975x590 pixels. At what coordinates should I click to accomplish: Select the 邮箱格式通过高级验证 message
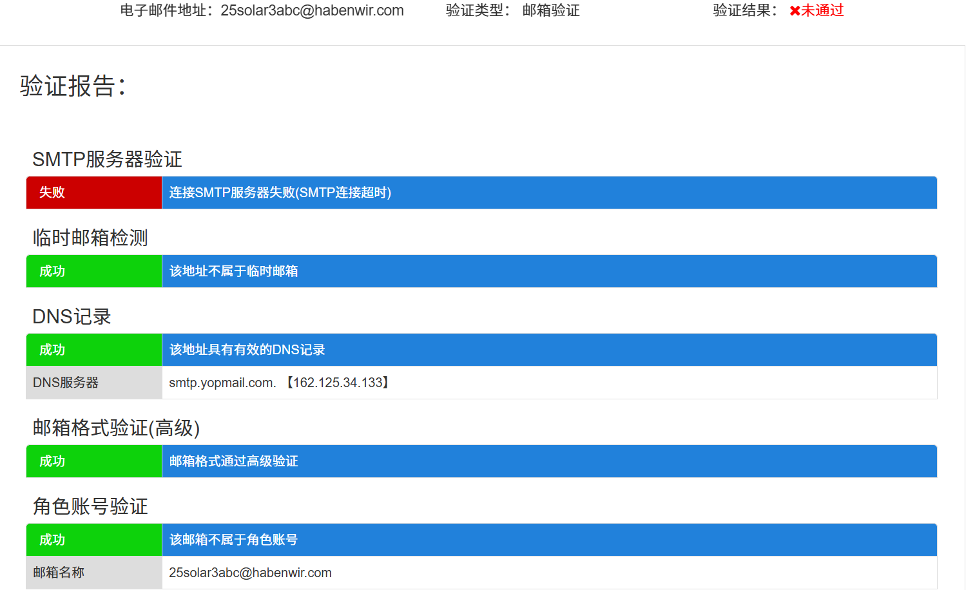tap(233, 461)
